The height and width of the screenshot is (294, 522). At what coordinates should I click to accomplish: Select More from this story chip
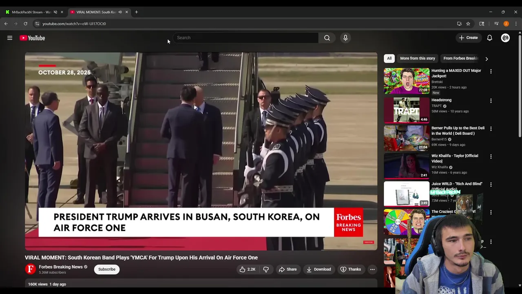coord(418,58)
